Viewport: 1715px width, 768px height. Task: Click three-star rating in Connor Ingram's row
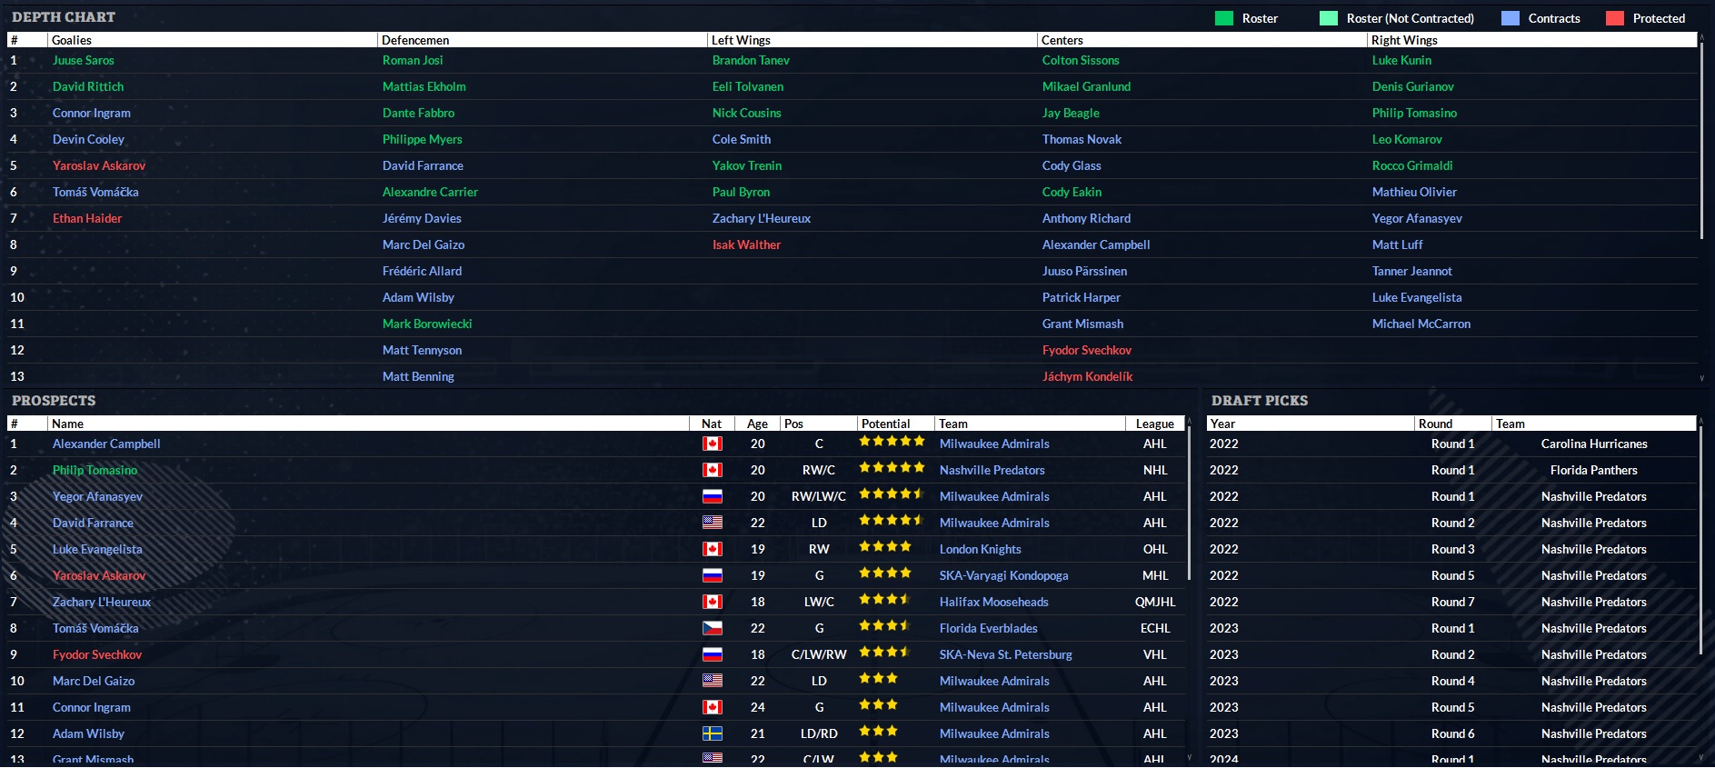click(x=878, y=705)
